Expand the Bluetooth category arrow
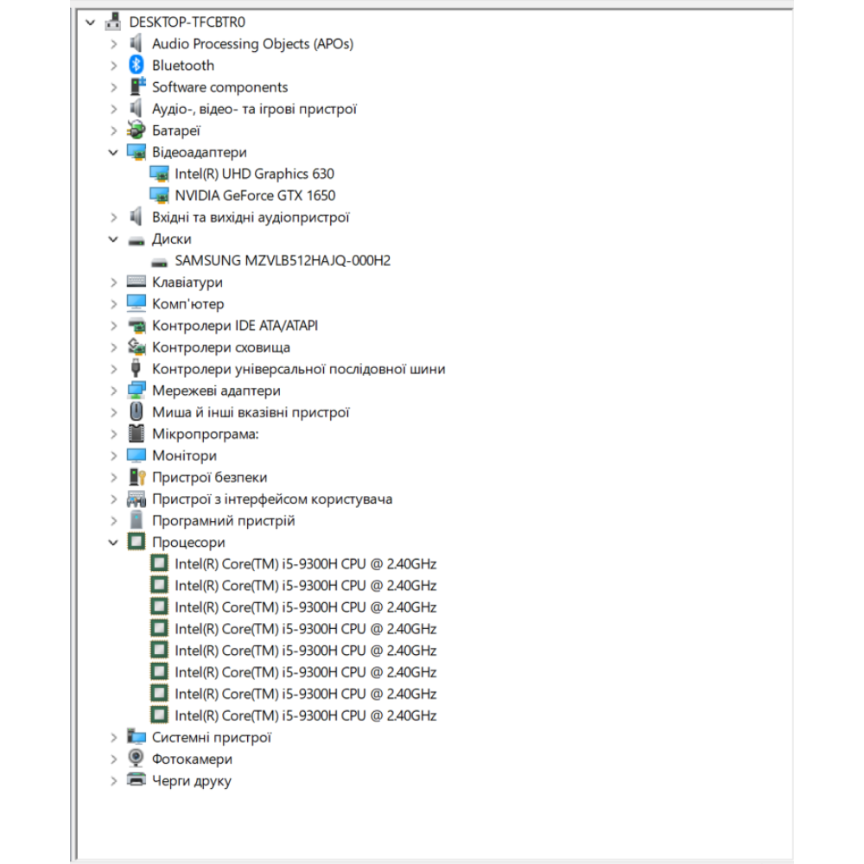 click(x=113, y=66)
